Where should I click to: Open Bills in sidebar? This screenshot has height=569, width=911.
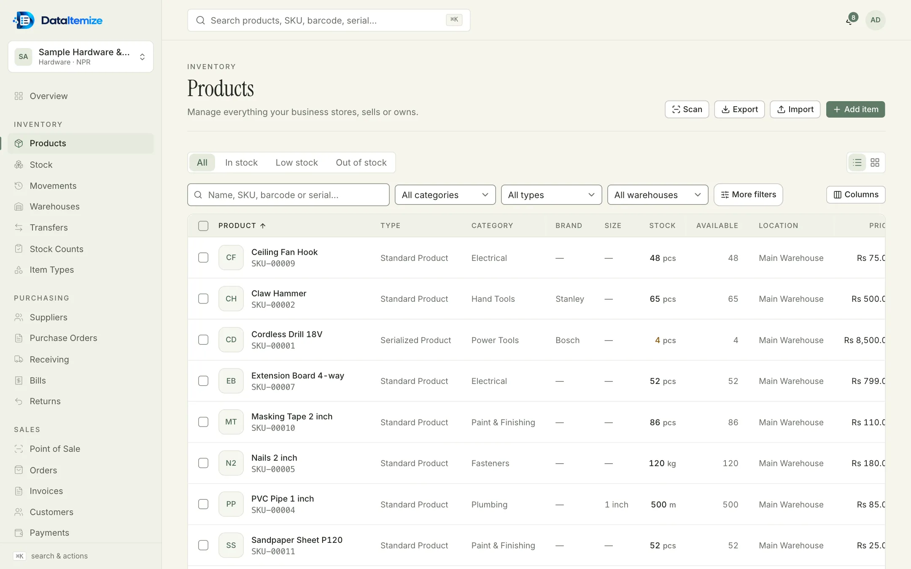81,381
